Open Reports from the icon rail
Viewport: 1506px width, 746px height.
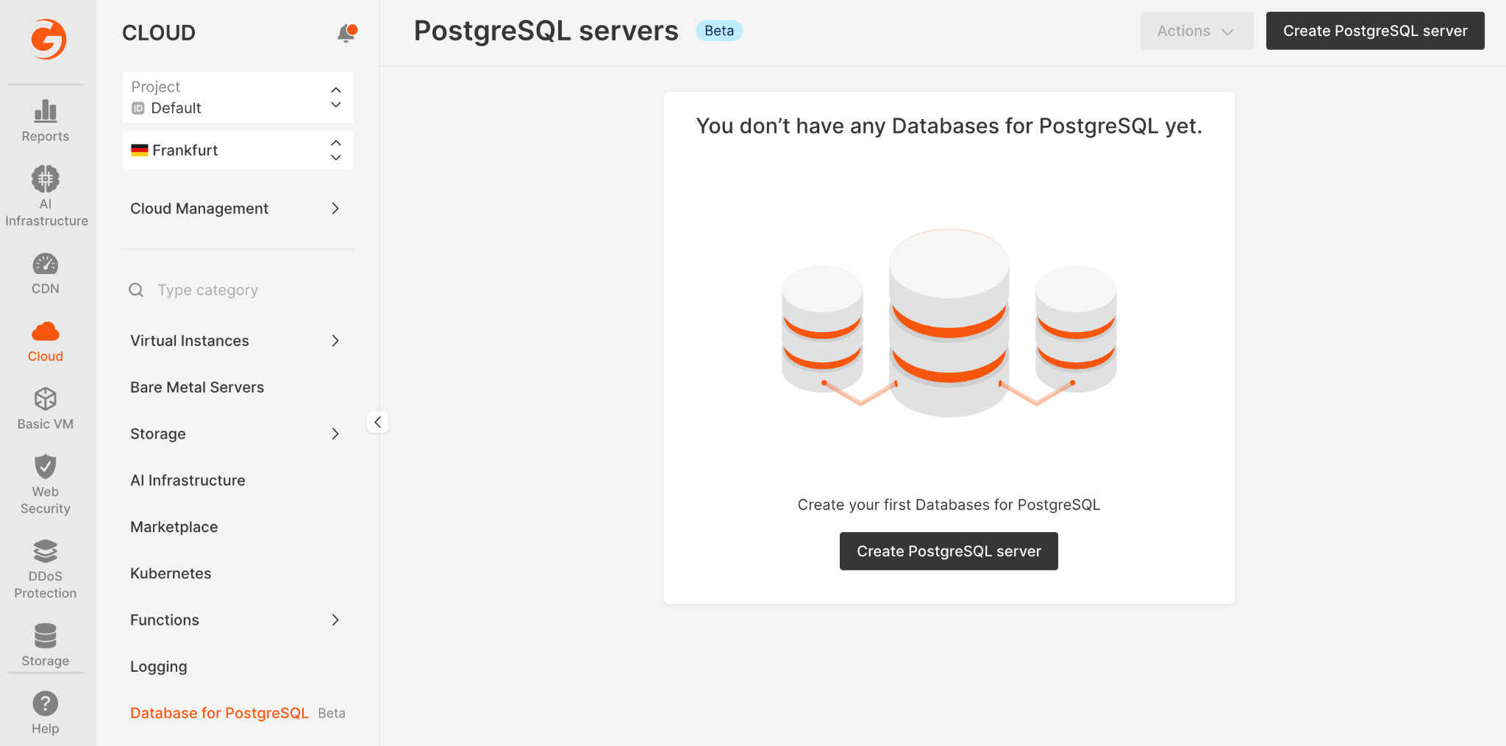(x=45, y=121)
